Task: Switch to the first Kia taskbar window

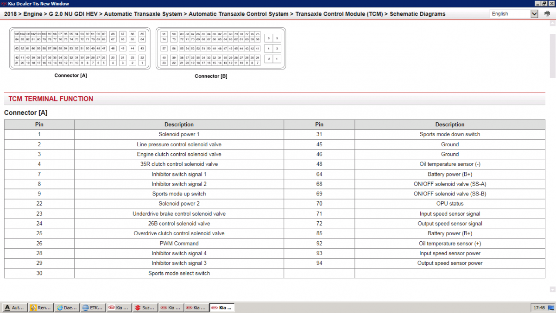Action: [119, 307]
